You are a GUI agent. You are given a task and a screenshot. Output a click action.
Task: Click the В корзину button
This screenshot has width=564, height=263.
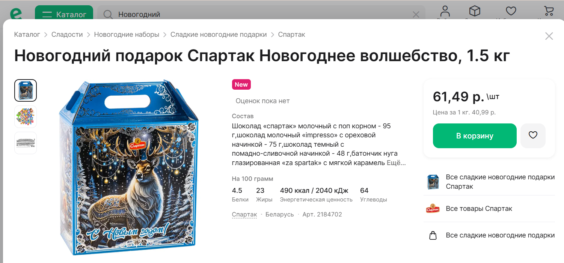point(475,136)
